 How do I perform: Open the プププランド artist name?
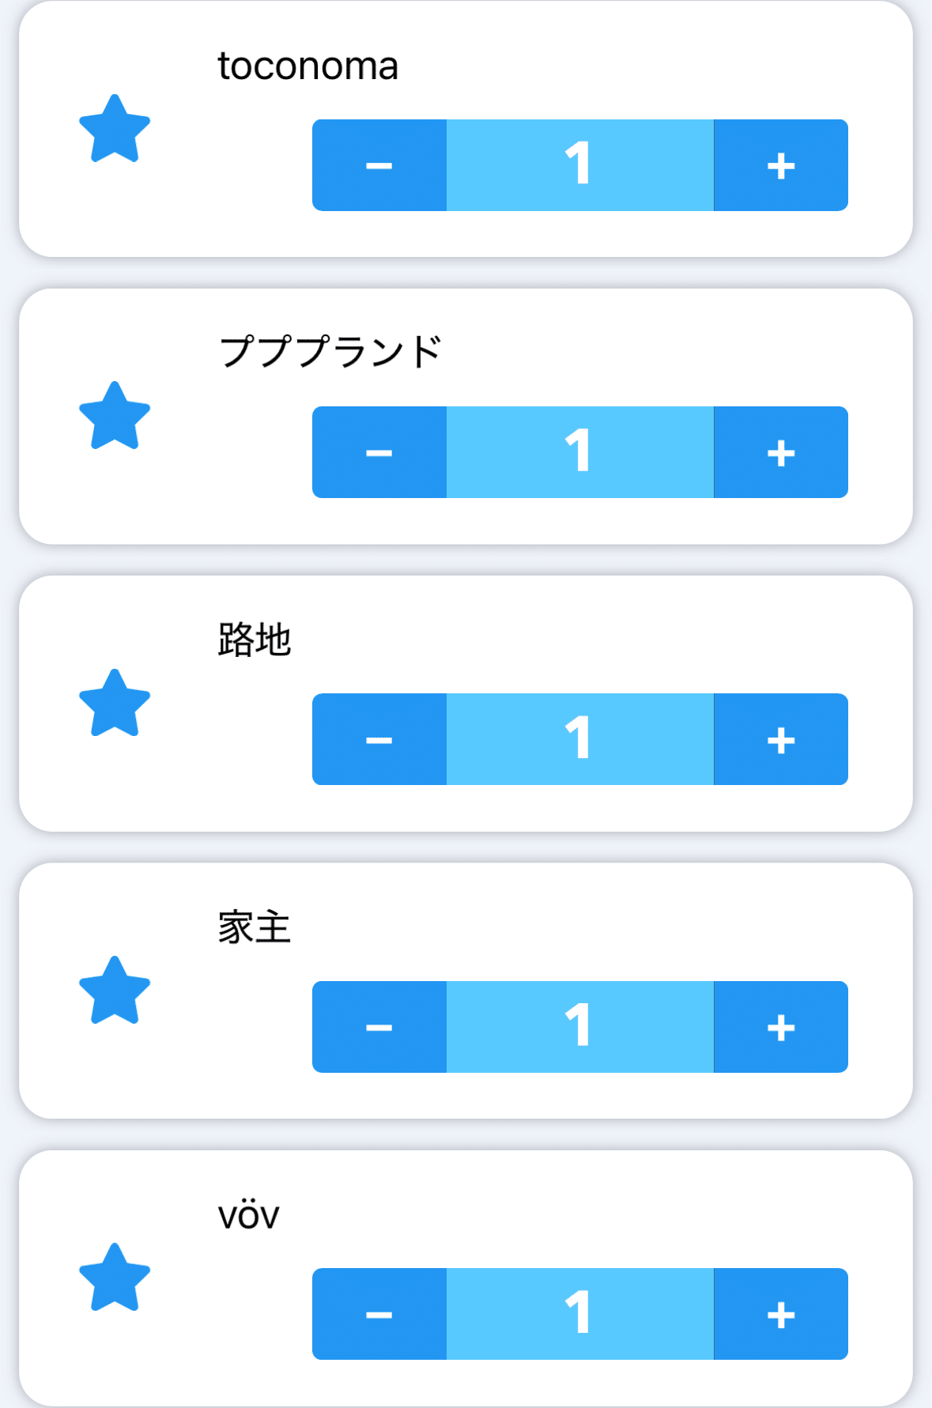[x=330, y=352]
